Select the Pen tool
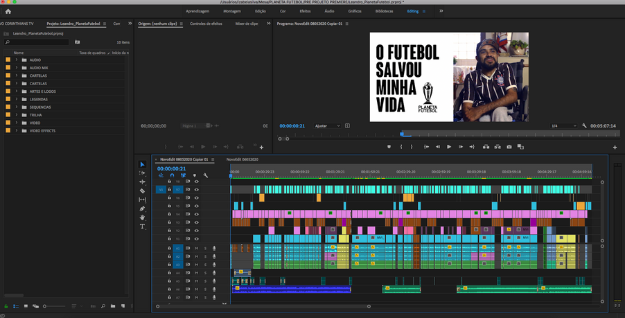 point(143,209)
